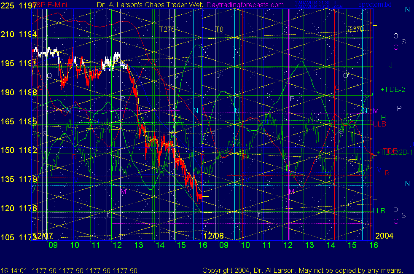
Task: Click the "12/07/2004 21:30 UT" timestamp
Action: (x=316, y=3)
